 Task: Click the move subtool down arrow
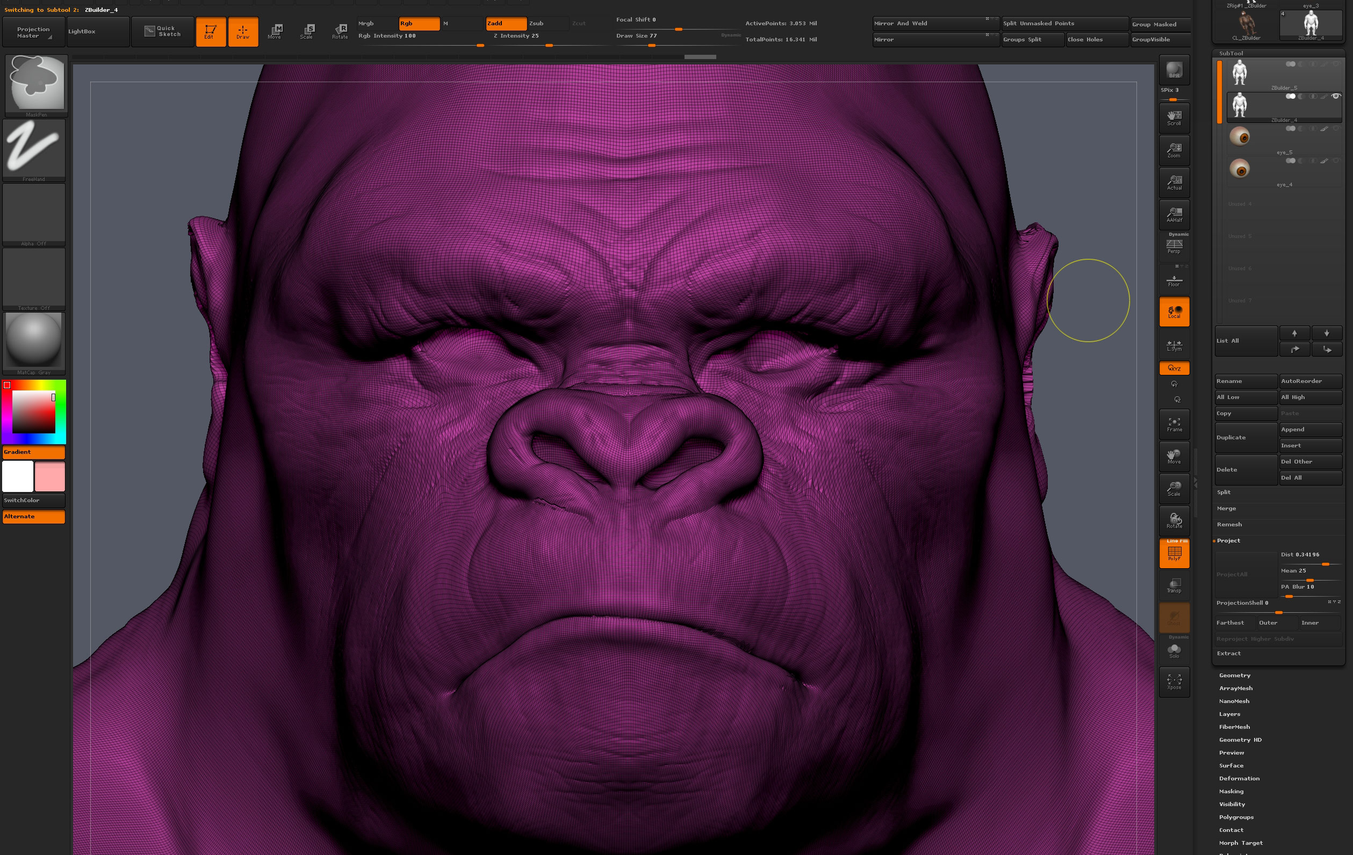pyautogui.click(x=1327, y=333)
